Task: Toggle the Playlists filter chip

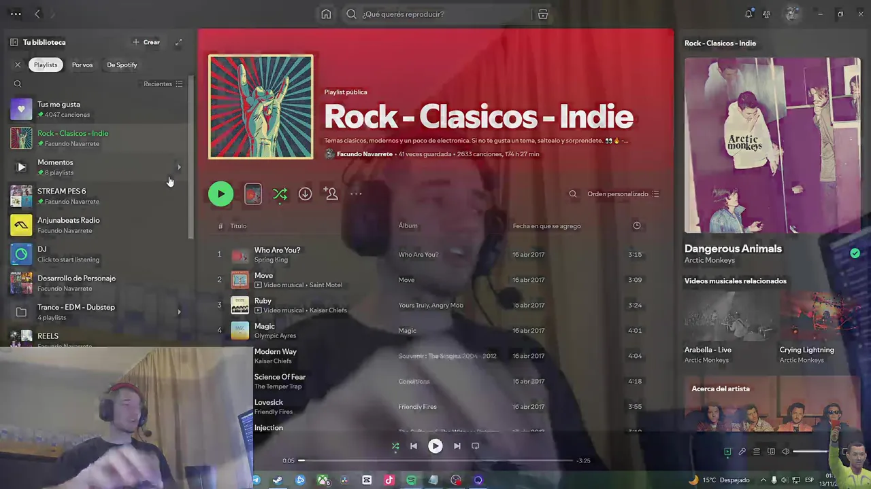Action: (x=46, y=65)
